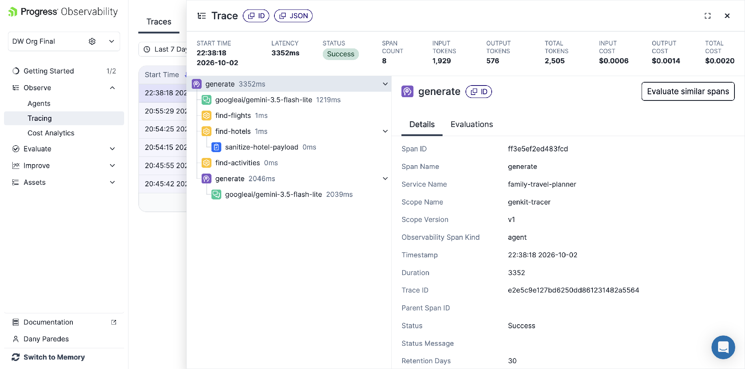Expand the Assets menu section
The image size is (745, 369).
[112, 182]
